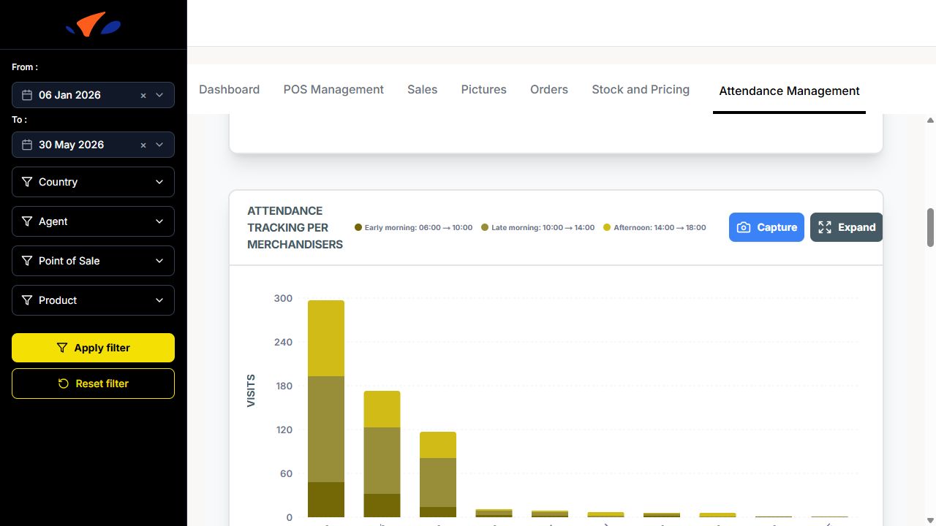Expand the Agent dropdown chevron
The image size is (936, 526).
(159, 221)
